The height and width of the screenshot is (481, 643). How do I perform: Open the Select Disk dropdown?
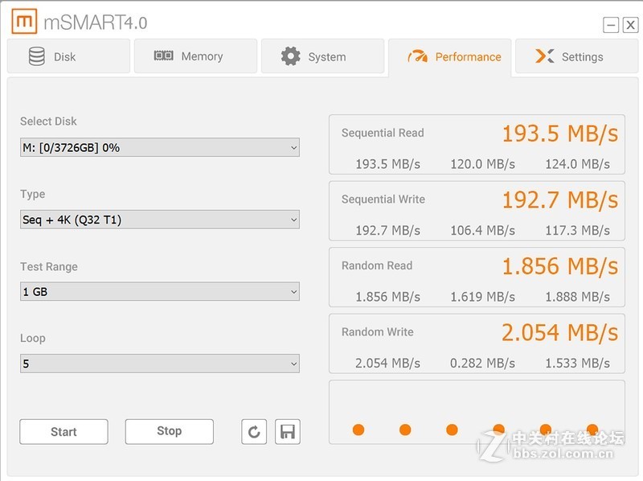click(159, 147)
